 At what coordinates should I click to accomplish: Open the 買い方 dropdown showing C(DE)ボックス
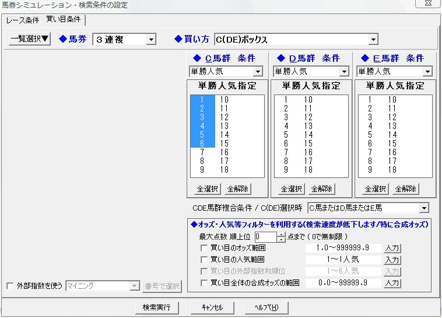point(373,40)
